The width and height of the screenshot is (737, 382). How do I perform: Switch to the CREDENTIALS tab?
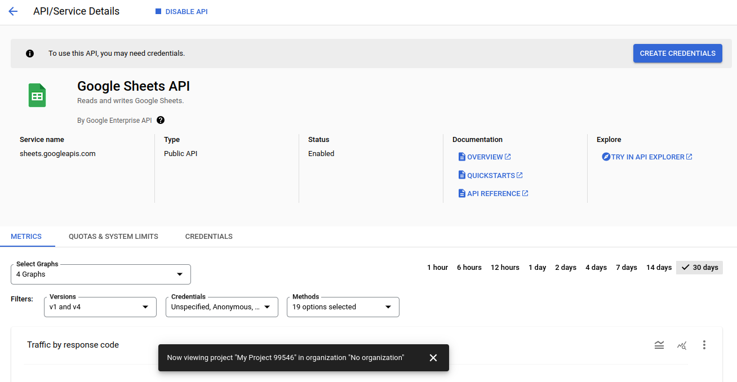tap(209, 237)
